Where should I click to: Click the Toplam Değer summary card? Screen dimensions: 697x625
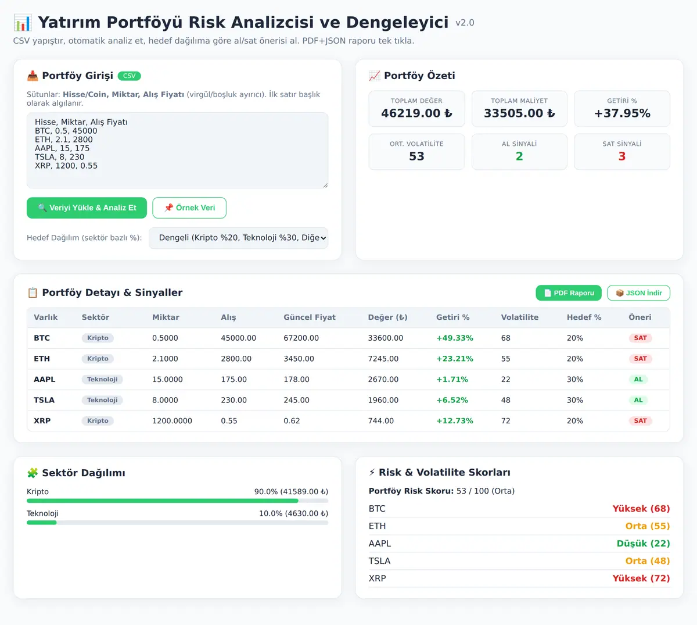pyautogui.click(x=416, y=109)
